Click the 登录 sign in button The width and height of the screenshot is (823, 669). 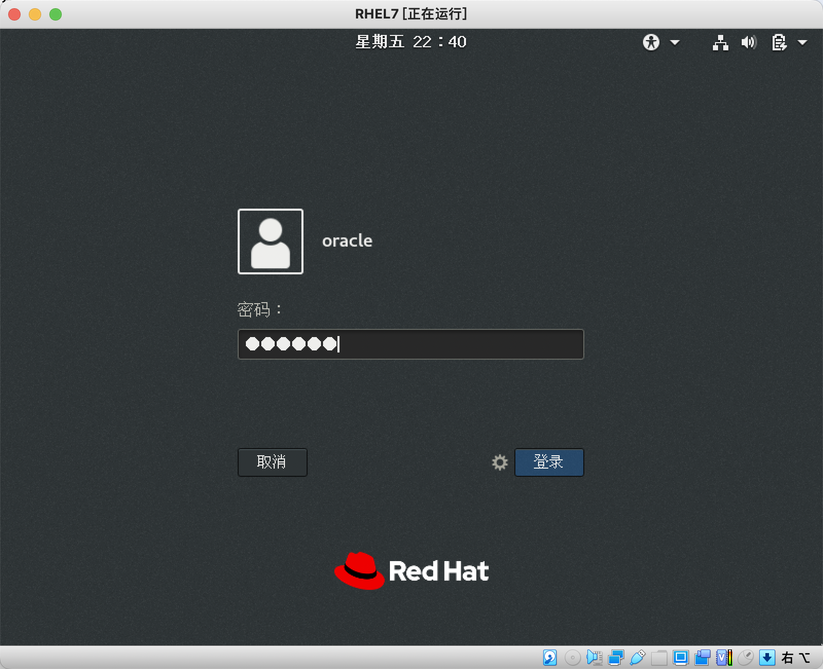coord(549,462)
